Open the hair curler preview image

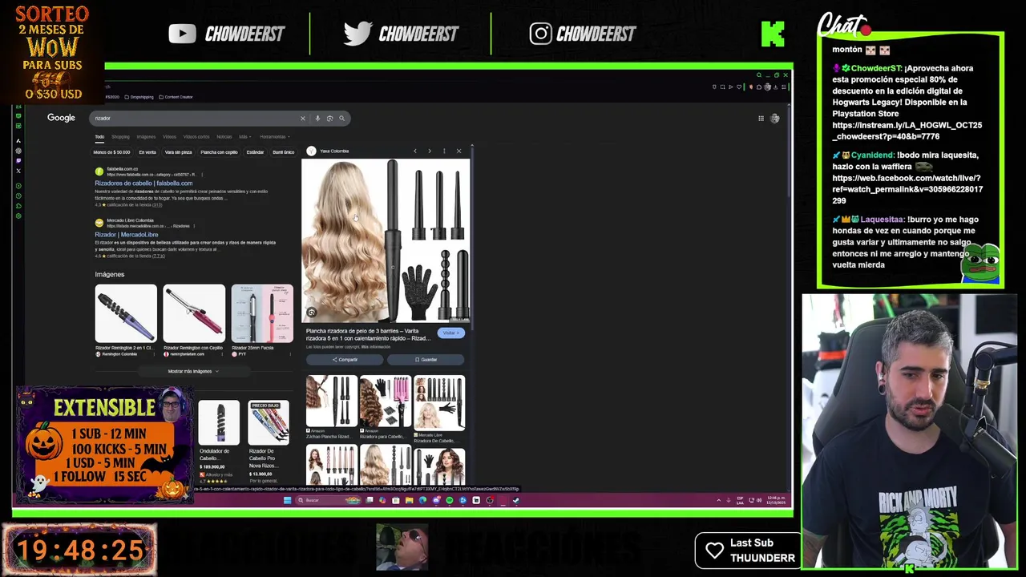point(386,240)
